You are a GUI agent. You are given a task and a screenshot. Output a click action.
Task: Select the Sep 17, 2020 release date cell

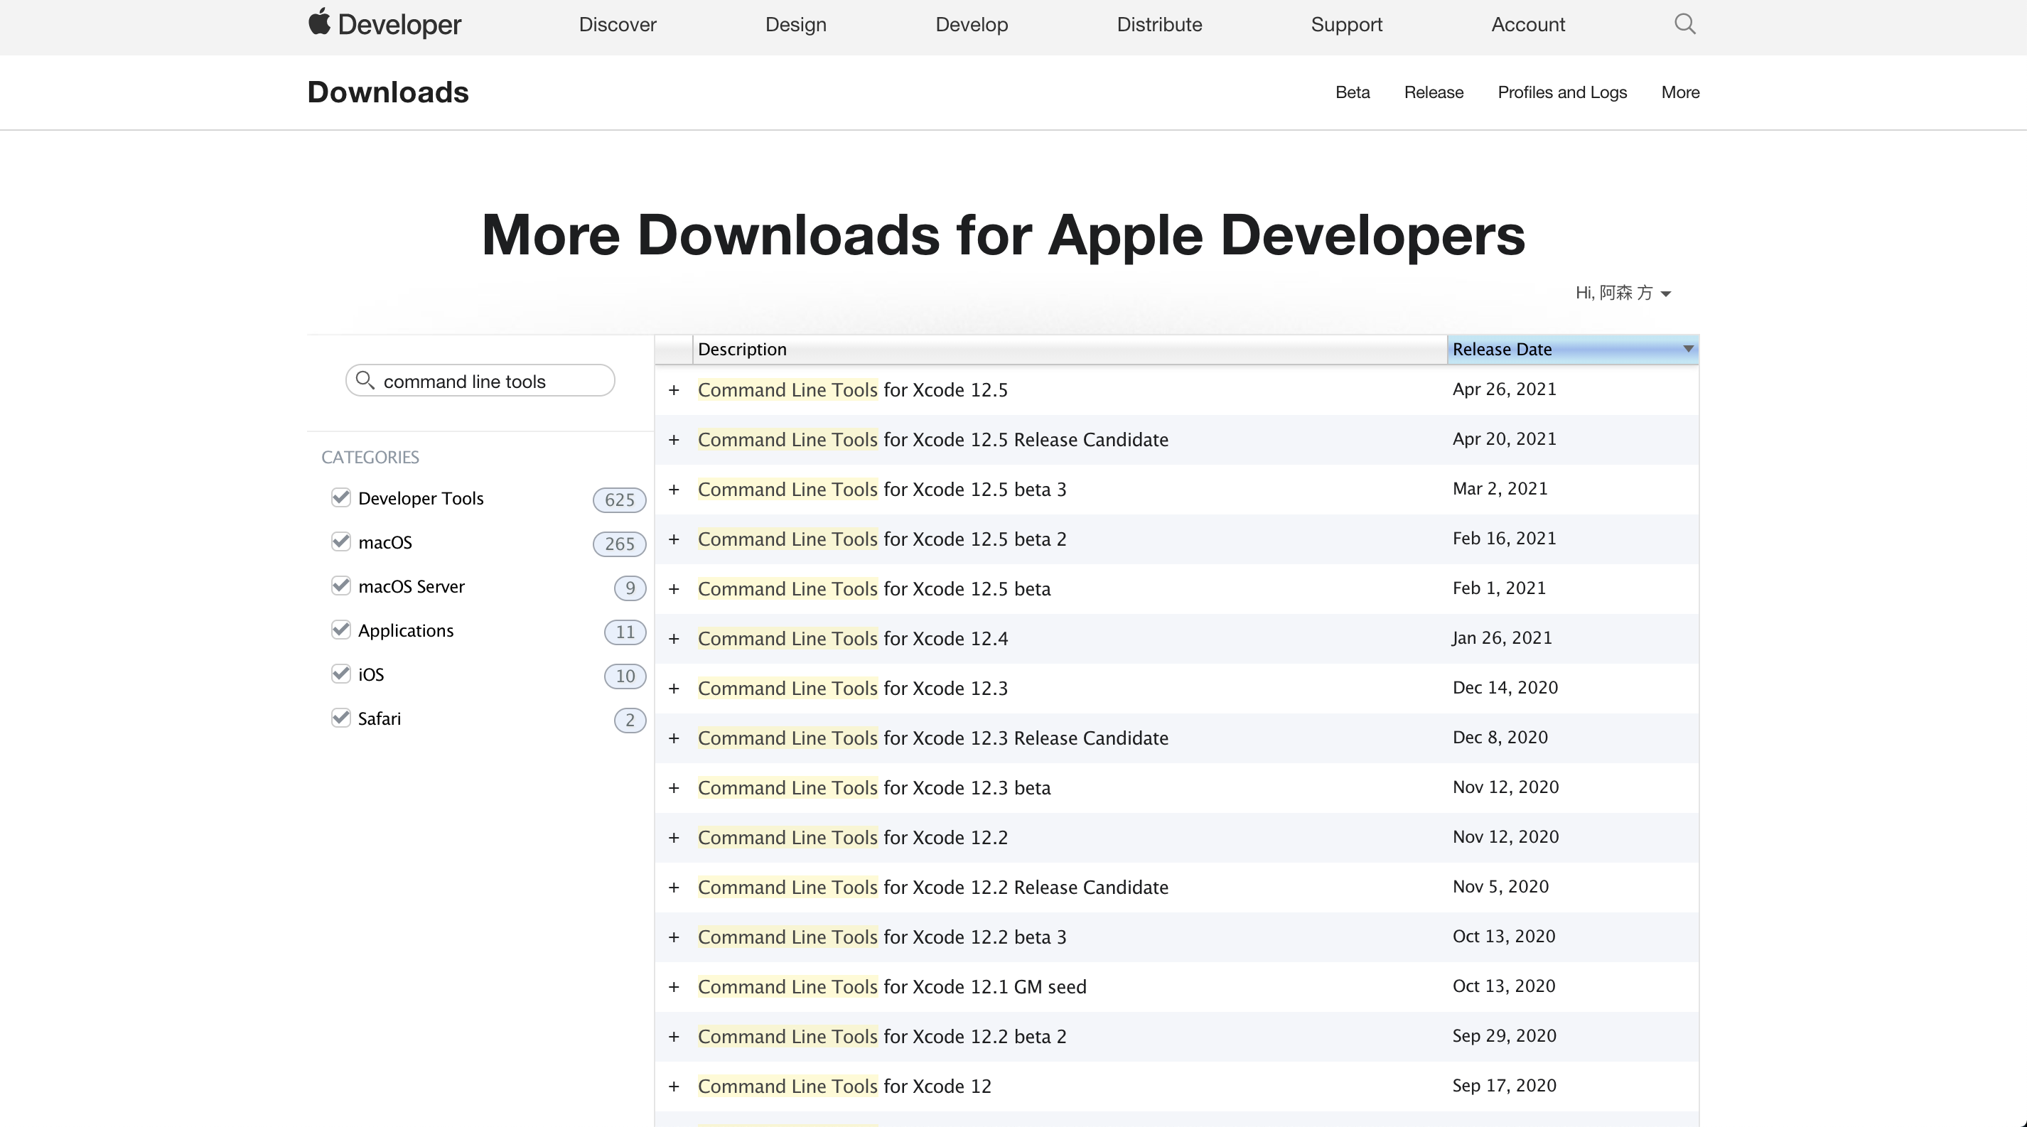coord(1504,1085)
